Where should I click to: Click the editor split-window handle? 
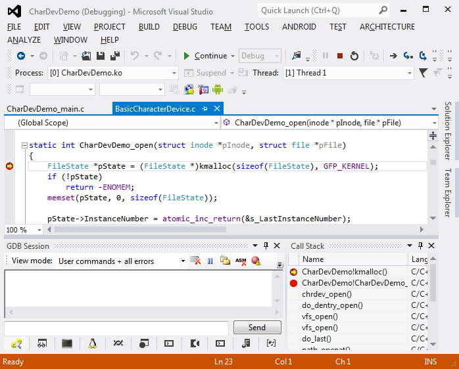pos(433,135)
